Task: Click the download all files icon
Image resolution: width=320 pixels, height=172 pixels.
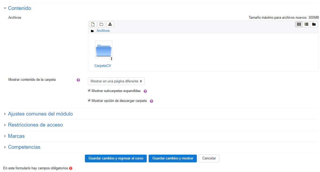Action: 110,24
